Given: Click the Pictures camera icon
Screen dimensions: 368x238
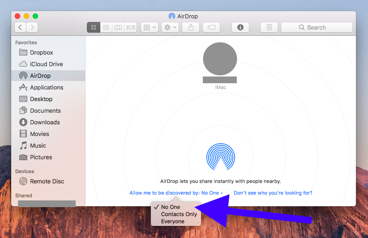Looking at the screenshot, I should pyautogui.click(x=23, y=157).
